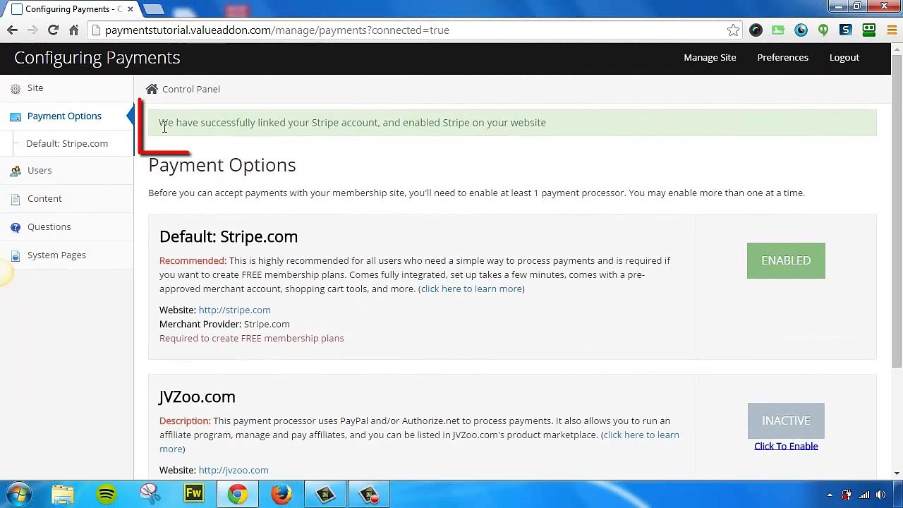Screen dimensions: 903x508
Task: Click Stripe 'click here to learn more'
Action: (x=471, y=289)
